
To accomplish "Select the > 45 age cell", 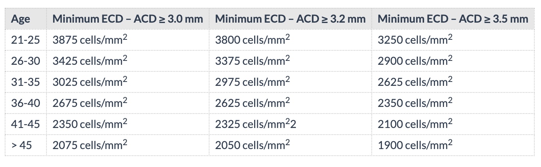I will (21, 145).
